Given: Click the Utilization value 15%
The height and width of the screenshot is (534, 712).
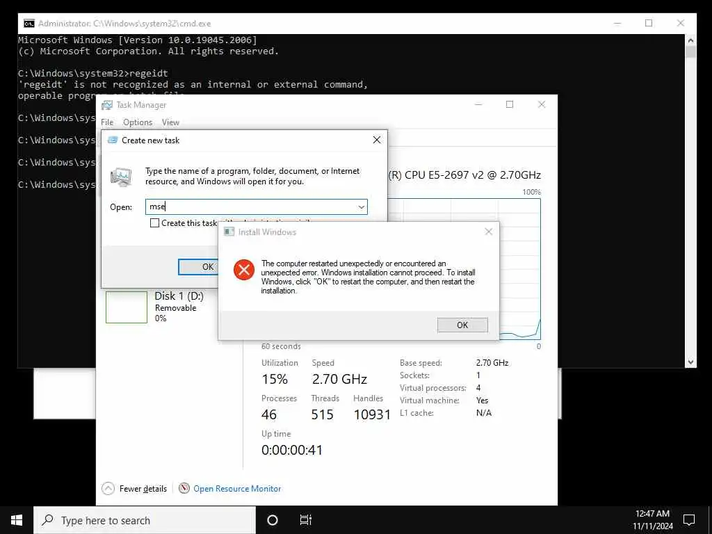Looking at the screenshot, I should tap(275, 379).
